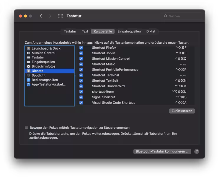Open App-Tastaturkurzbefehle via its icon

click(x=28, y=84)
